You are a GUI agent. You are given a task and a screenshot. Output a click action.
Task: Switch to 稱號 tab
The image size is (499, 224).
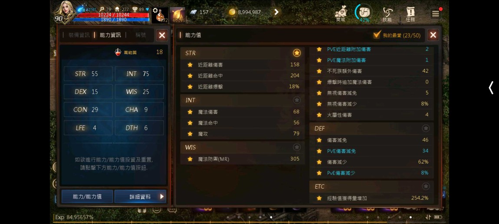[x=141, y=35]
